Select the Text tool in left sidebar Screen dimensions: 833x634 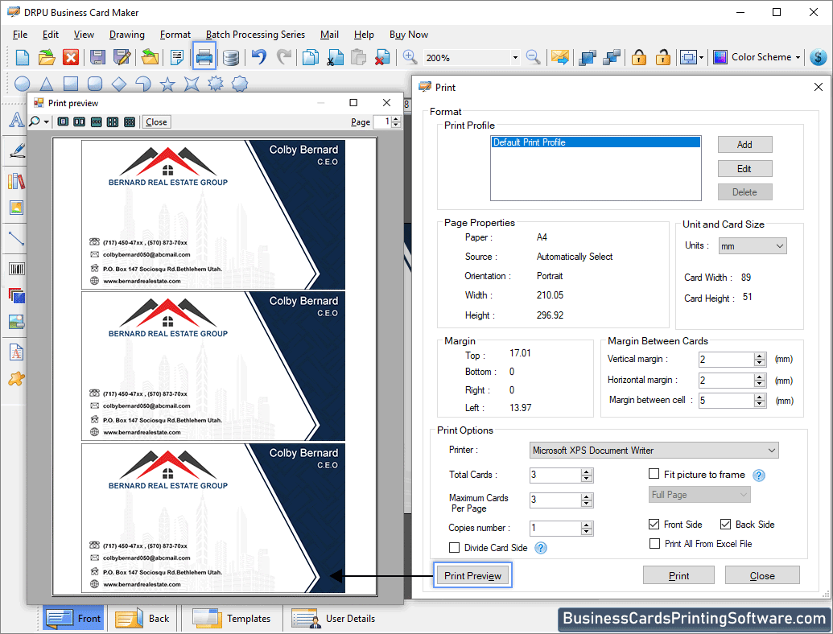click(16, 120)
